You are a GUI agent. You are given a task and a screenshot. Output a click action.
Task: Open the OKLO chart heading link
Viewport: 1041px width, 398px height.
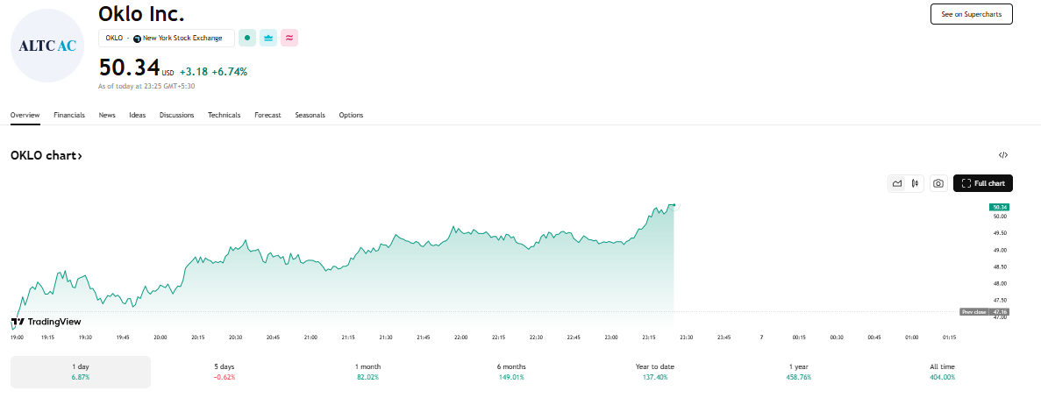coord(46,156)
